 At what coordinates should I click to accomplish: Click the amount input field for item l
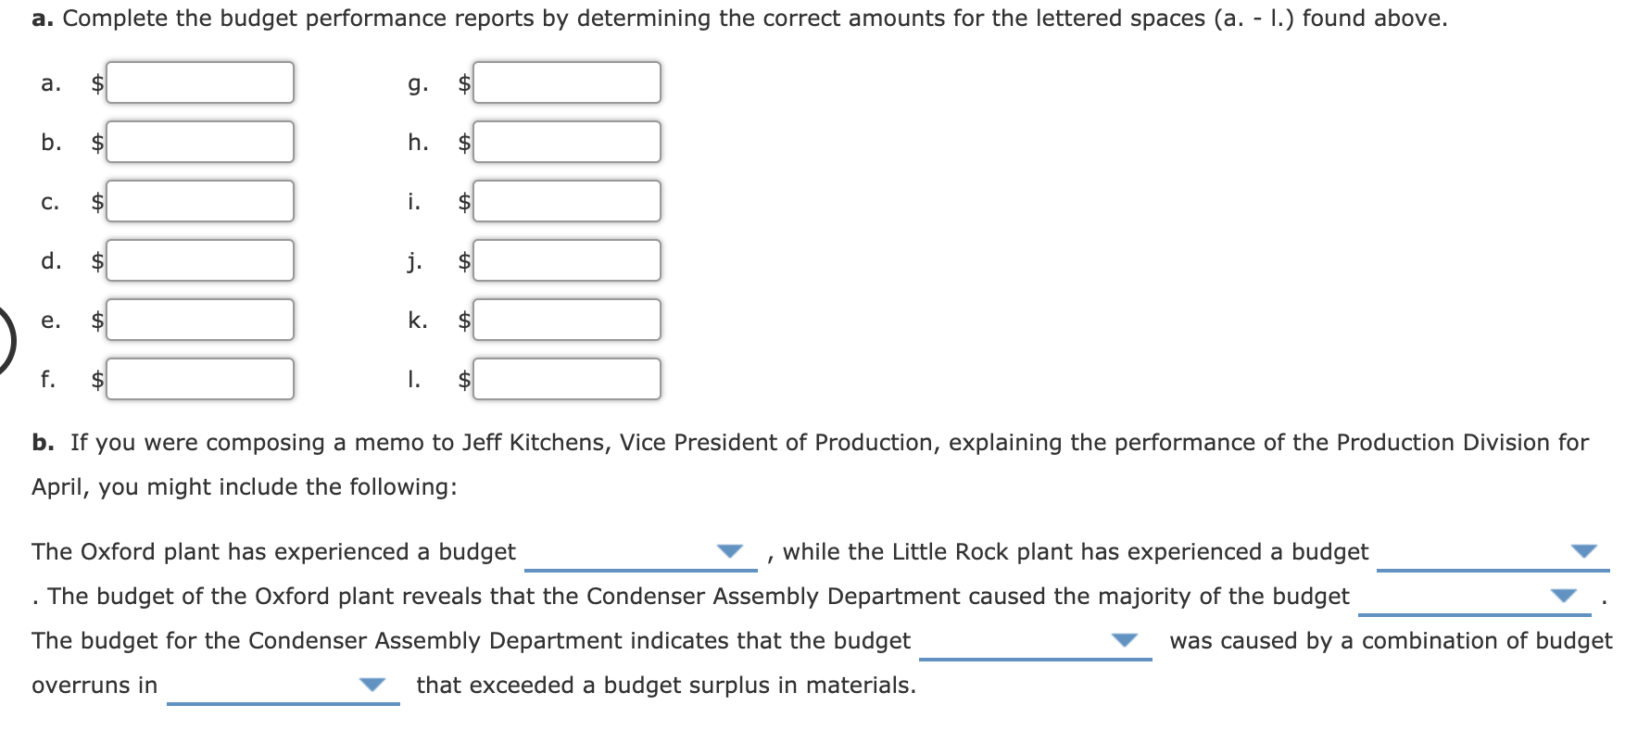[567, 379]
